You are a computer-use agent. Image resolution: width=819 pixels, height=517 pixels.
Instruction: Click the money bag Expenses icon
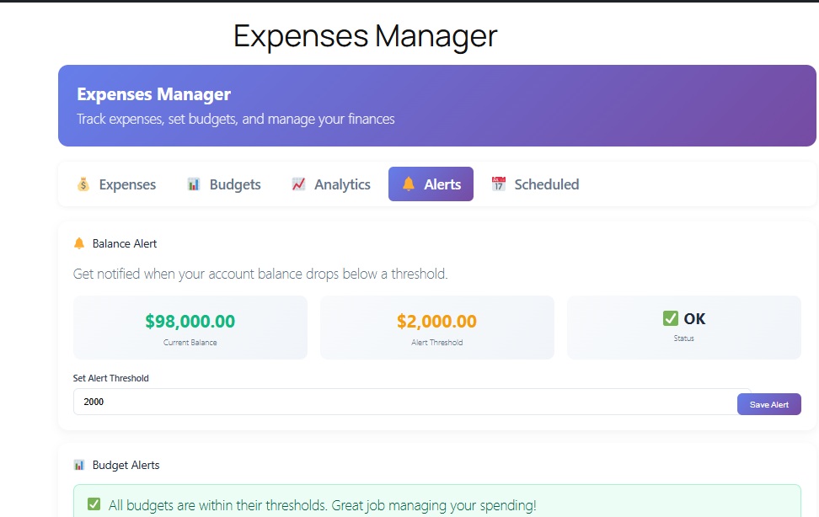[83, 184]
